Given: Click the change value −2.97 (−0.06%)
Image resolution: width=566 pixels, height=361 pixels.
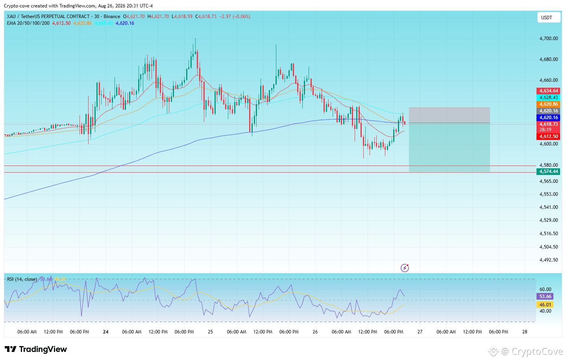Looking at the screenshot, I should pyautogui.click(x=235, y=17).
